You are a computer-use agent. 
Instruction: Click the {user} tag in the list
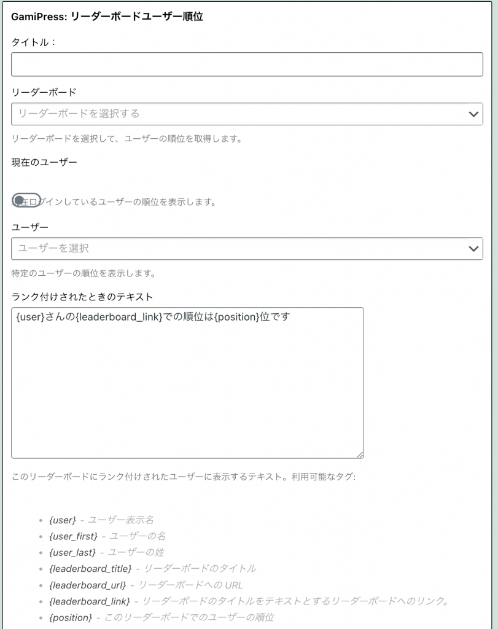coord(63,520)
